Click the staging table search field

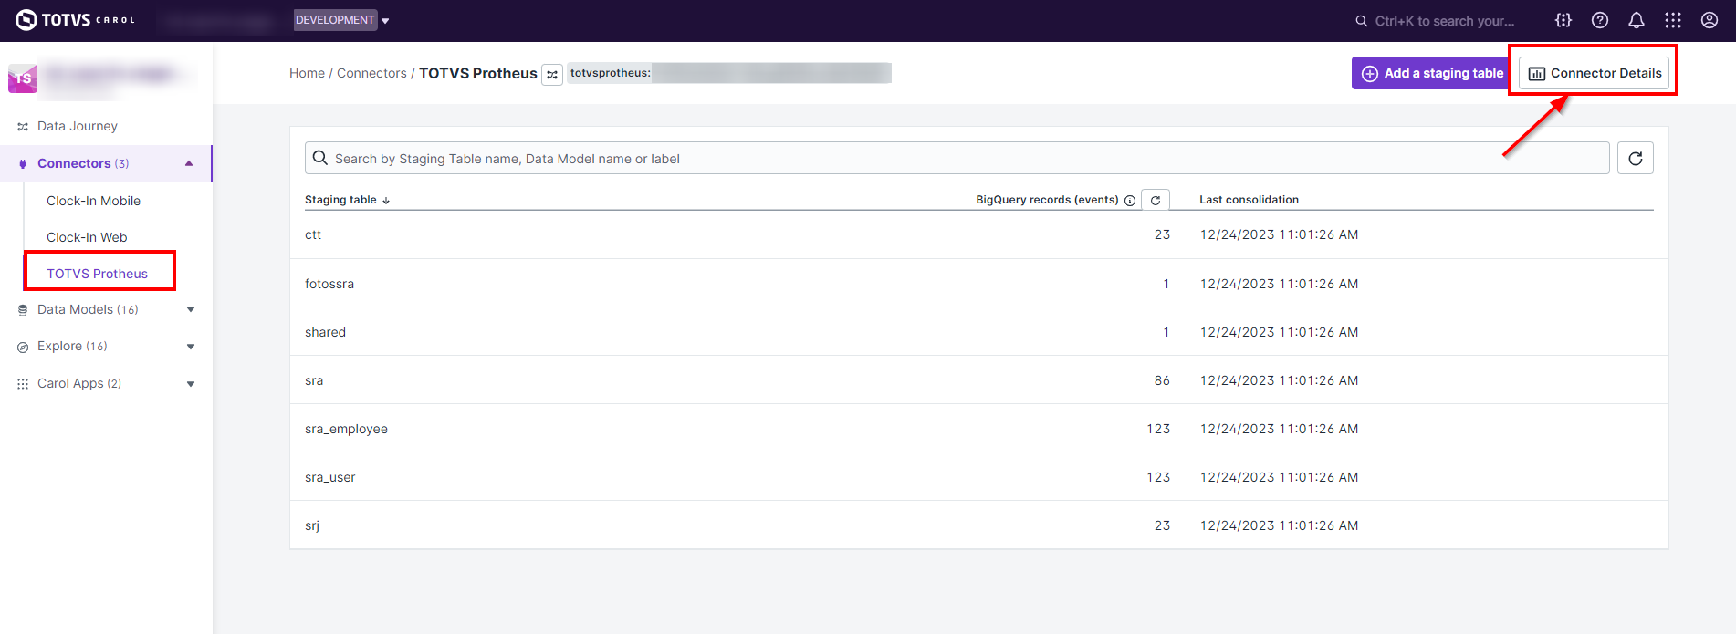point(958,159)
